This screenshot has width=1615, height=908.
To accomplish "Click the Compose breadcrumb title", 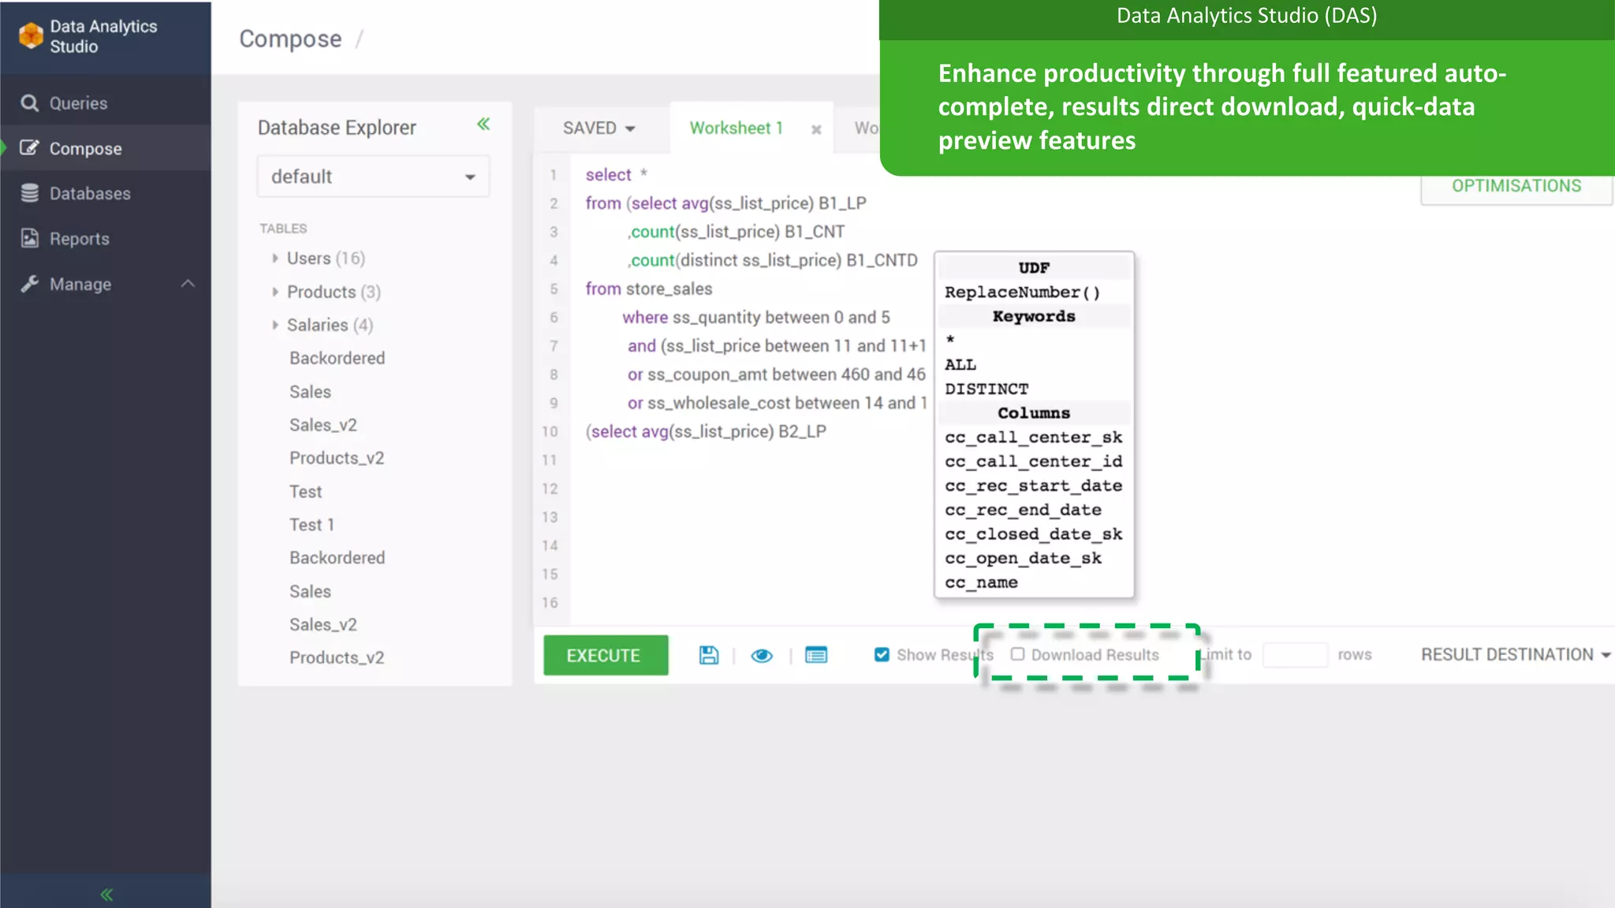I will (x=290, y=39).
